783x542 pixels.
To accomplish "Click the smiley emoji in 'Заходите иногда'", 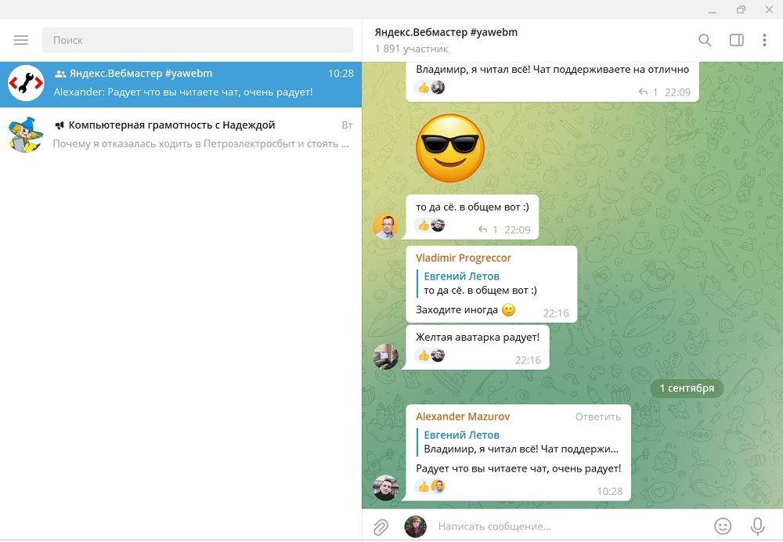I will tap(508, 309).
